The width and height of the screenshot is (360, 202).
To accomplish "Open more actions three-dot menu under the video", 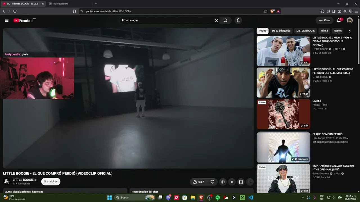I will (x=250, y=182).
